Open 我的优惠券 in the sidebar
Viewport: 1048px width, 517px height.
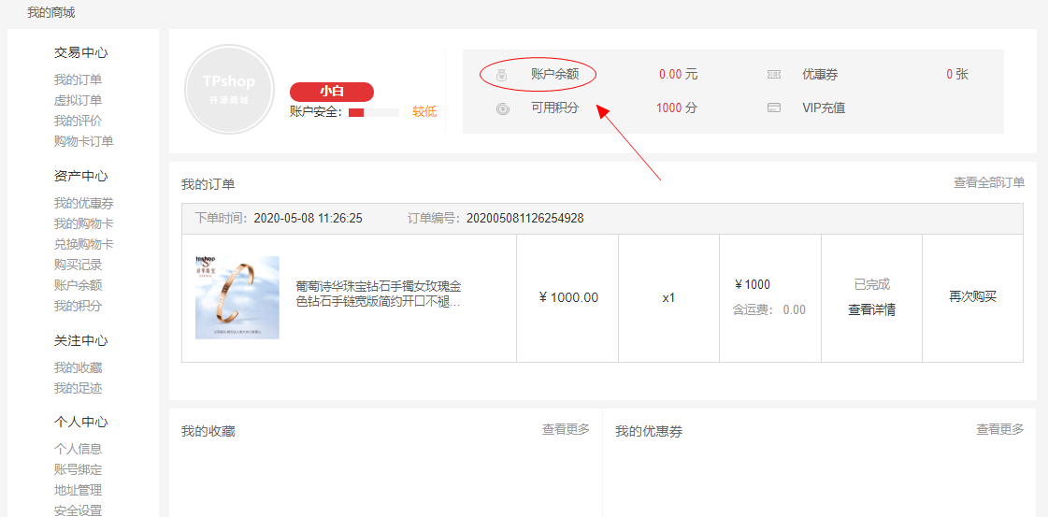pos(84,203)
